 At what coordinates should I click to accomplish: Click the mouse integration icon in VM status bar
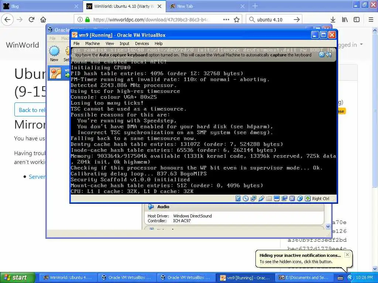[300, 199]
